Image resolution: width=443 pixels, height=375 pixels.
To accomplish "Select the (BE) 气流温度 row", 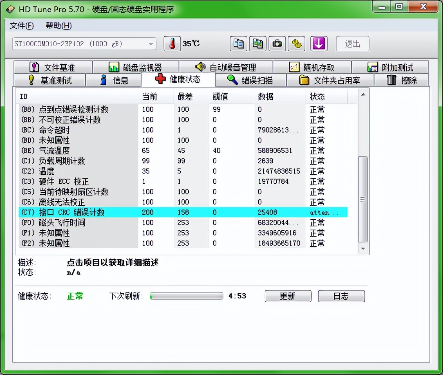I will [x=183, y=151].
